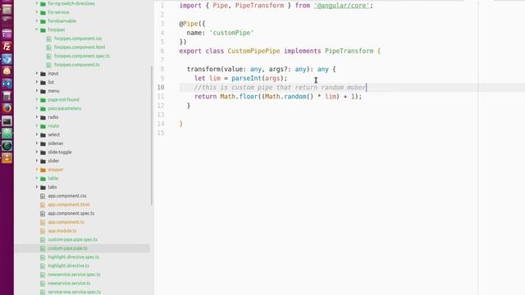Click the file icon beside highlight.directive.ts
Screen dimensions: 525x295
[x=43, y=265]
